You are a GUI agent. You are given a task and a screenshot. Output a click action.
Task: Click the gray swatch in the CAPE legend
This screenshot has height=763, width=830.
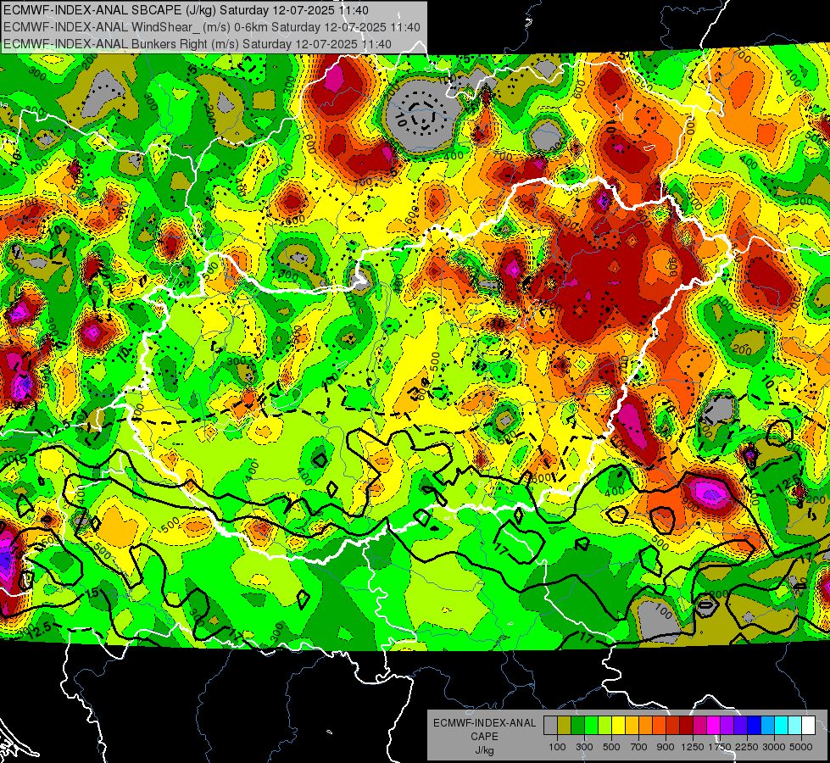point(550,725)
